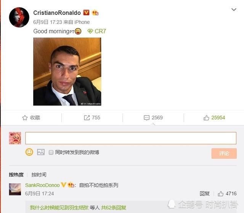Enable the 同时转发到我的微博 checkbox
Viewport: 244px width, 213px height.
(x=51, y=152)
